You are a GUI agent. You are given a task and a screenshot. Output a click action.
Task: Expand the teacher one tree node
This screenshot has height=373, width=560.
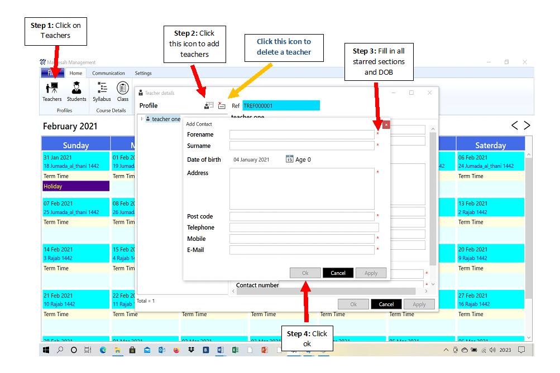[142, 119]
